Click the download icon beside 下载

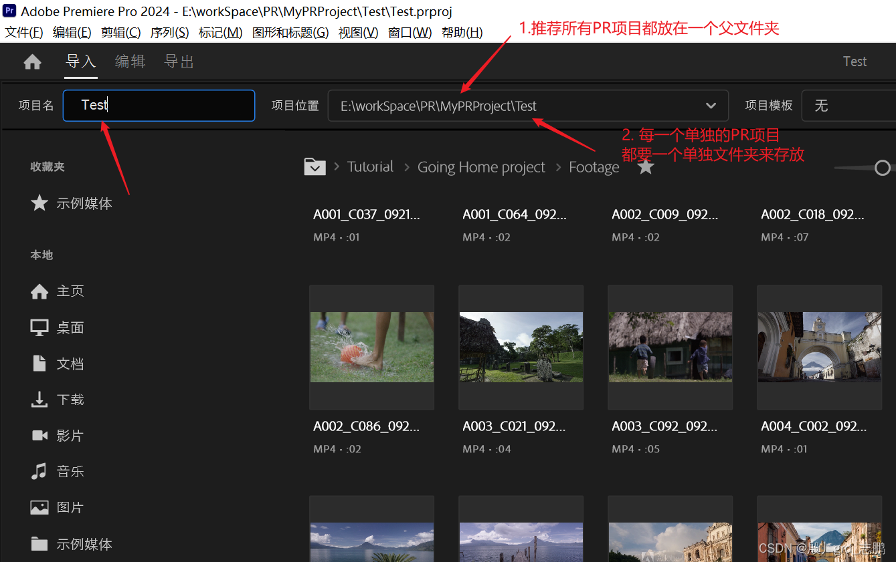[x=39, y=400]
